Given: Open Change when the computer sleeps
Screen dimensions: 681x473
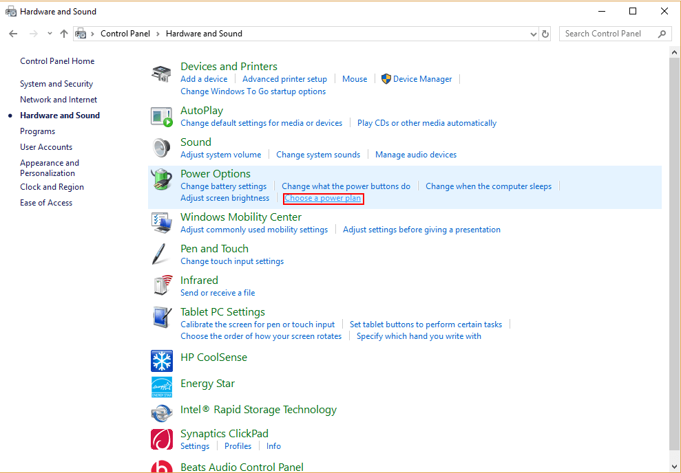Looking at the screenshot, I should (x=488, y=186).
